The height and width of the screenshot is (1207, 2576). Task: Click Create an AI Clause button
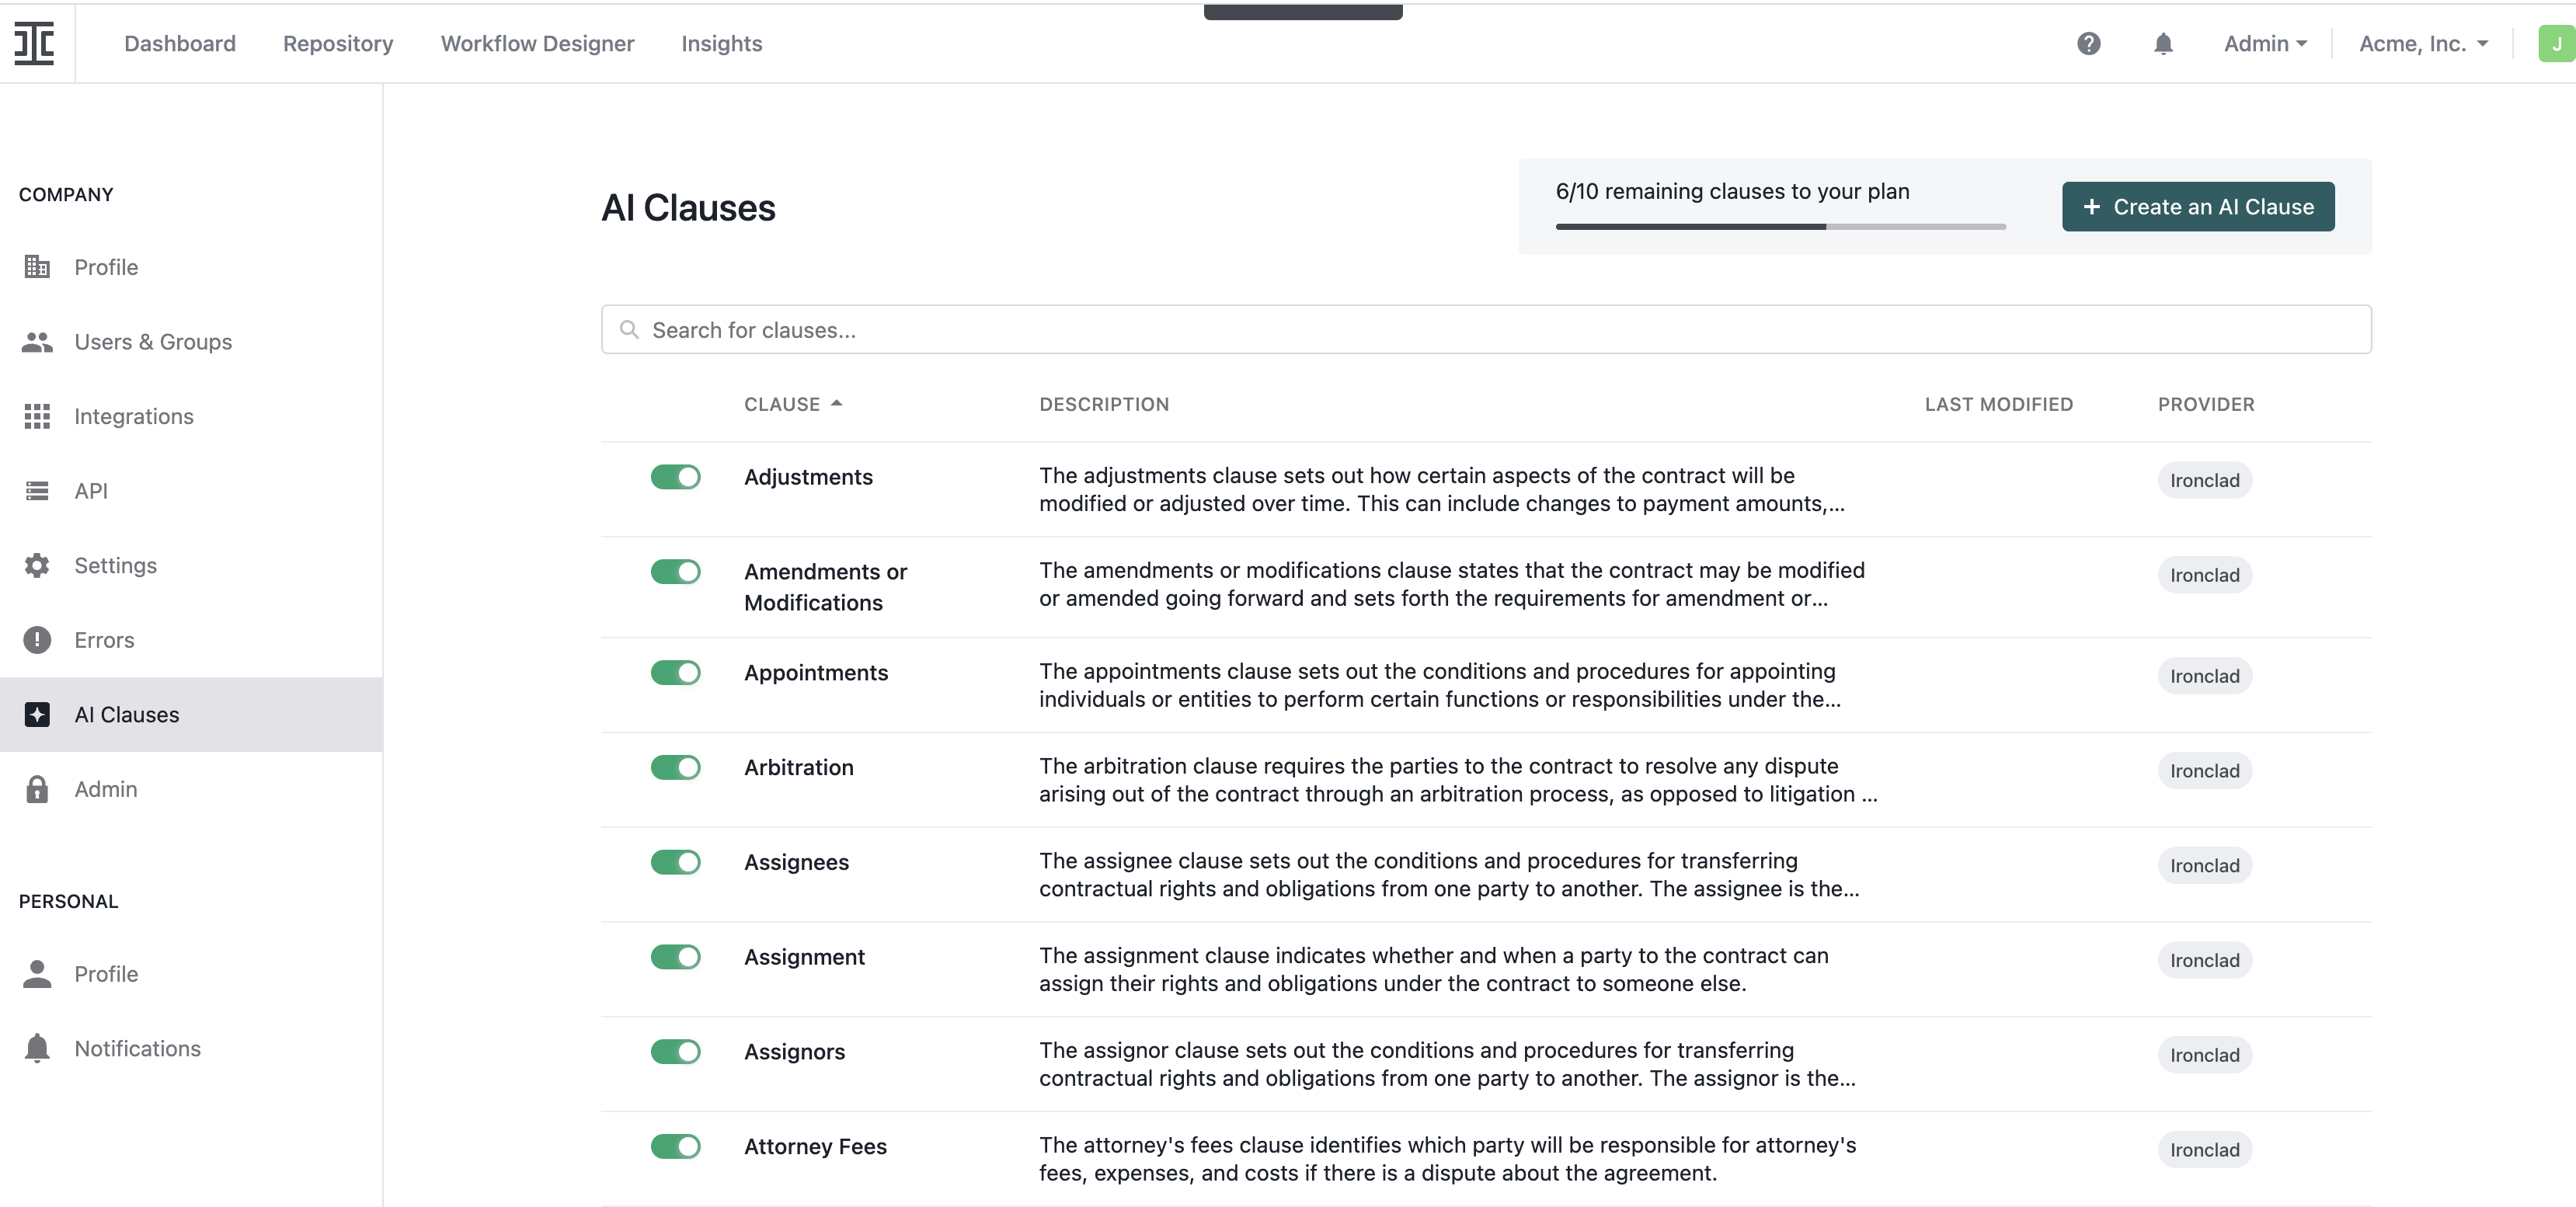tap(2198, 206)
